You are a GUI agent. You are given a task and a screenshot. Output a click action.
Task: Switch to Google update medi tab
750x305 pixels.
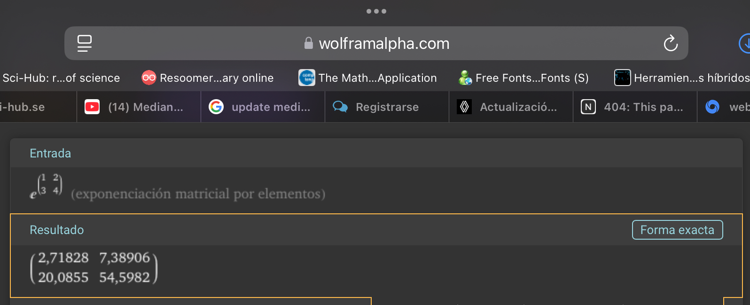(263, 107)
